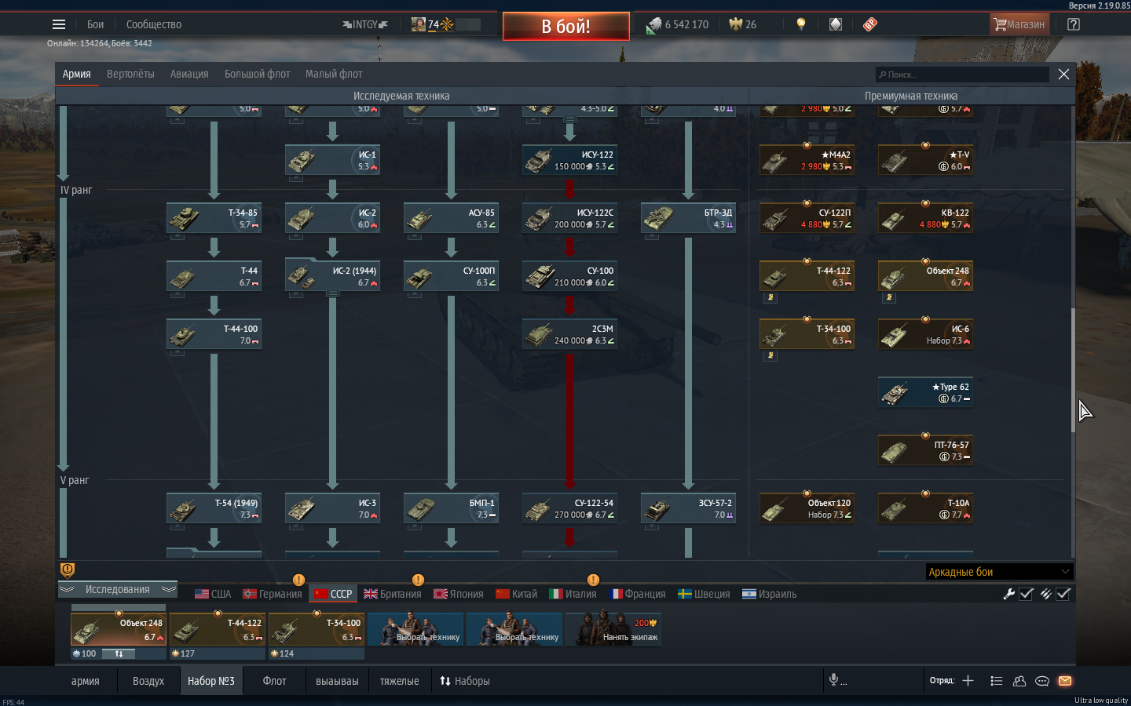The height and width of the screenshot is (706, 1131).
Task: Select the Т-44 tank card
Action: [214, 276]
